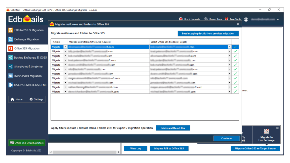290x163 pixels.
Task: Expand the target mailbox dropdown in the highlighted row
Action: tap(229, 47)
